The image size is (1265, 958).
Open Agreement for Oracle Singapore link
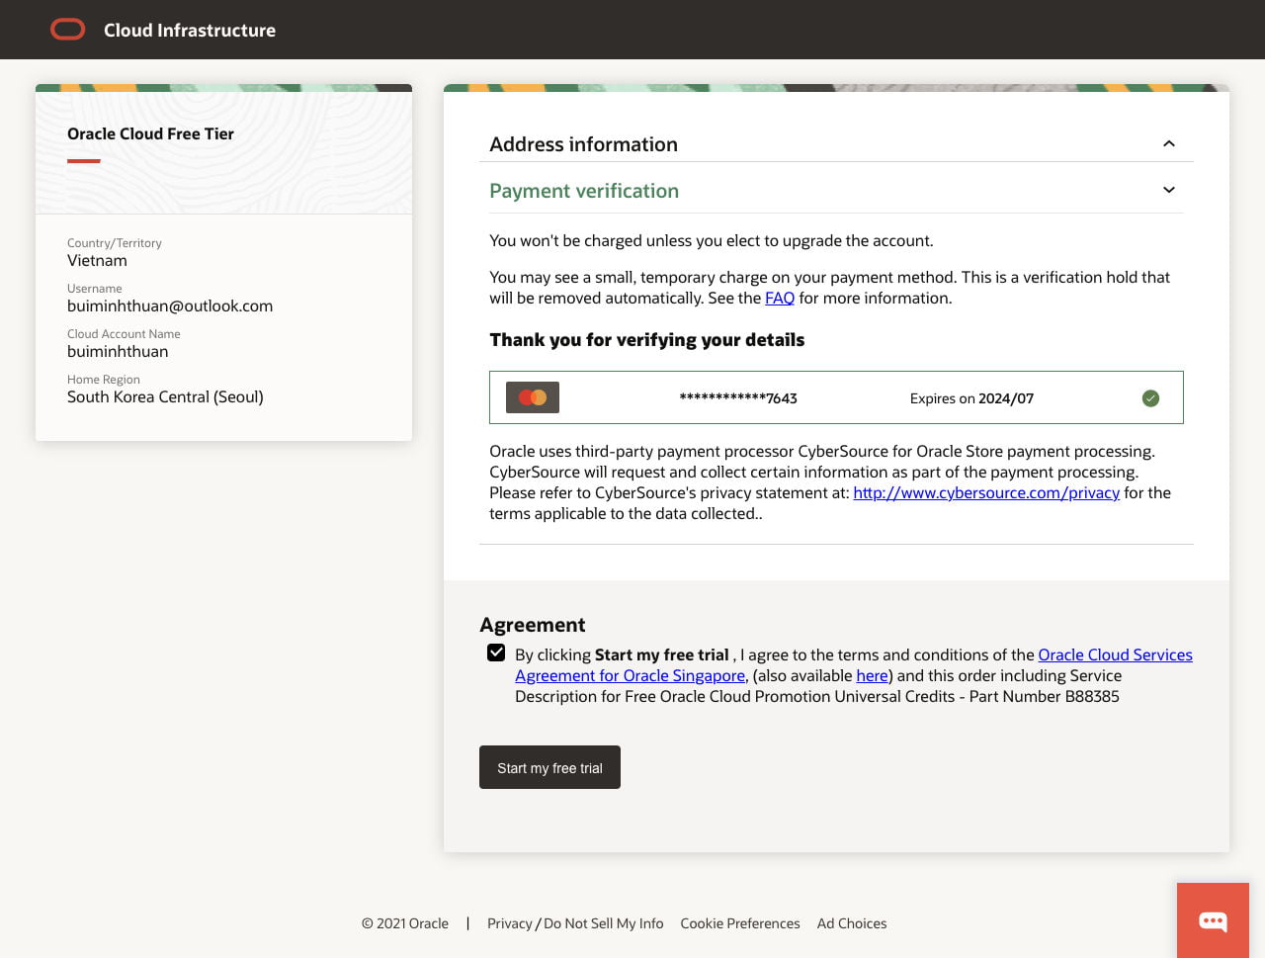tap(630, 675)
